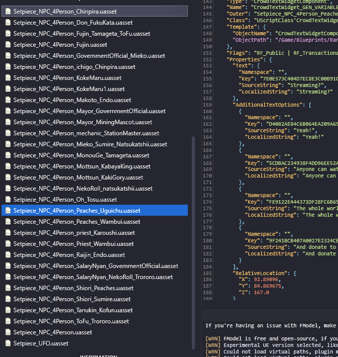Open Setpiece_NPC_4Person_NekoRoll_natsukatshii.uasset
The width and height of the screenshot is (338, 357).
[x=83, y=189]
